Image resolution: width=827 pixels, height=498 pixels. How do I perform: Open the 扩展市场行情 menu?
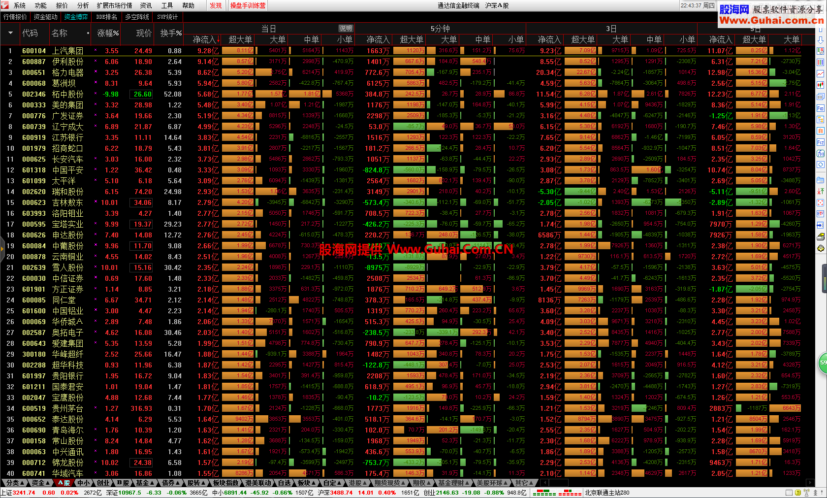pos(115,5)
